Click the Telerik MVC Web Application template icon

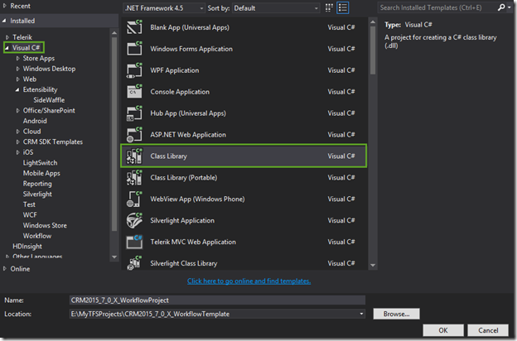pos(134,242)
